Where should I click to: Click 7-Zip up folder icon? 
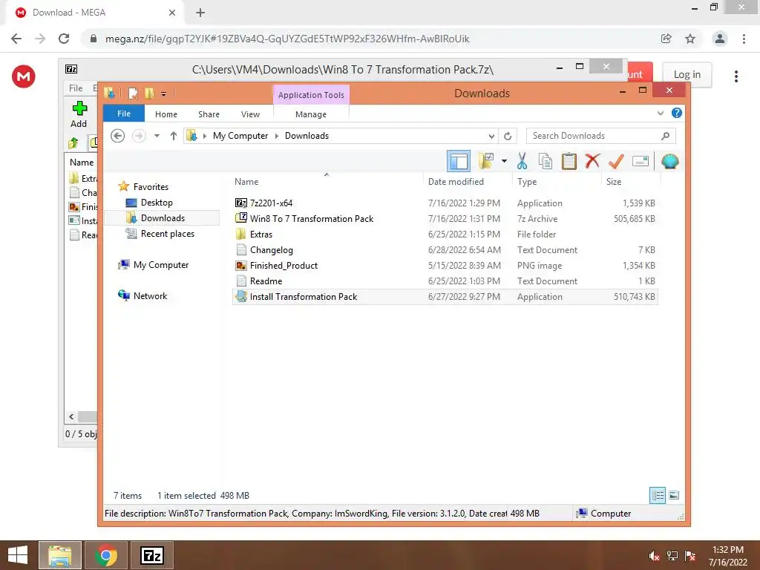coord(73,142)
